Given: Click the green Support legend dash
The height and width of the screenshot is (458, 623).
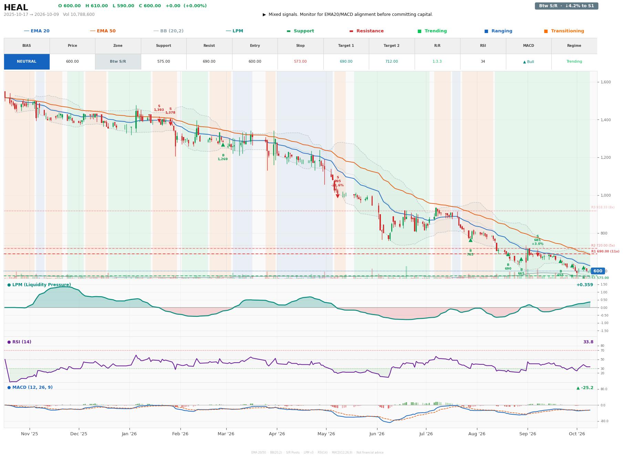Looking at the screenshot, I should [x=289, y=31].
